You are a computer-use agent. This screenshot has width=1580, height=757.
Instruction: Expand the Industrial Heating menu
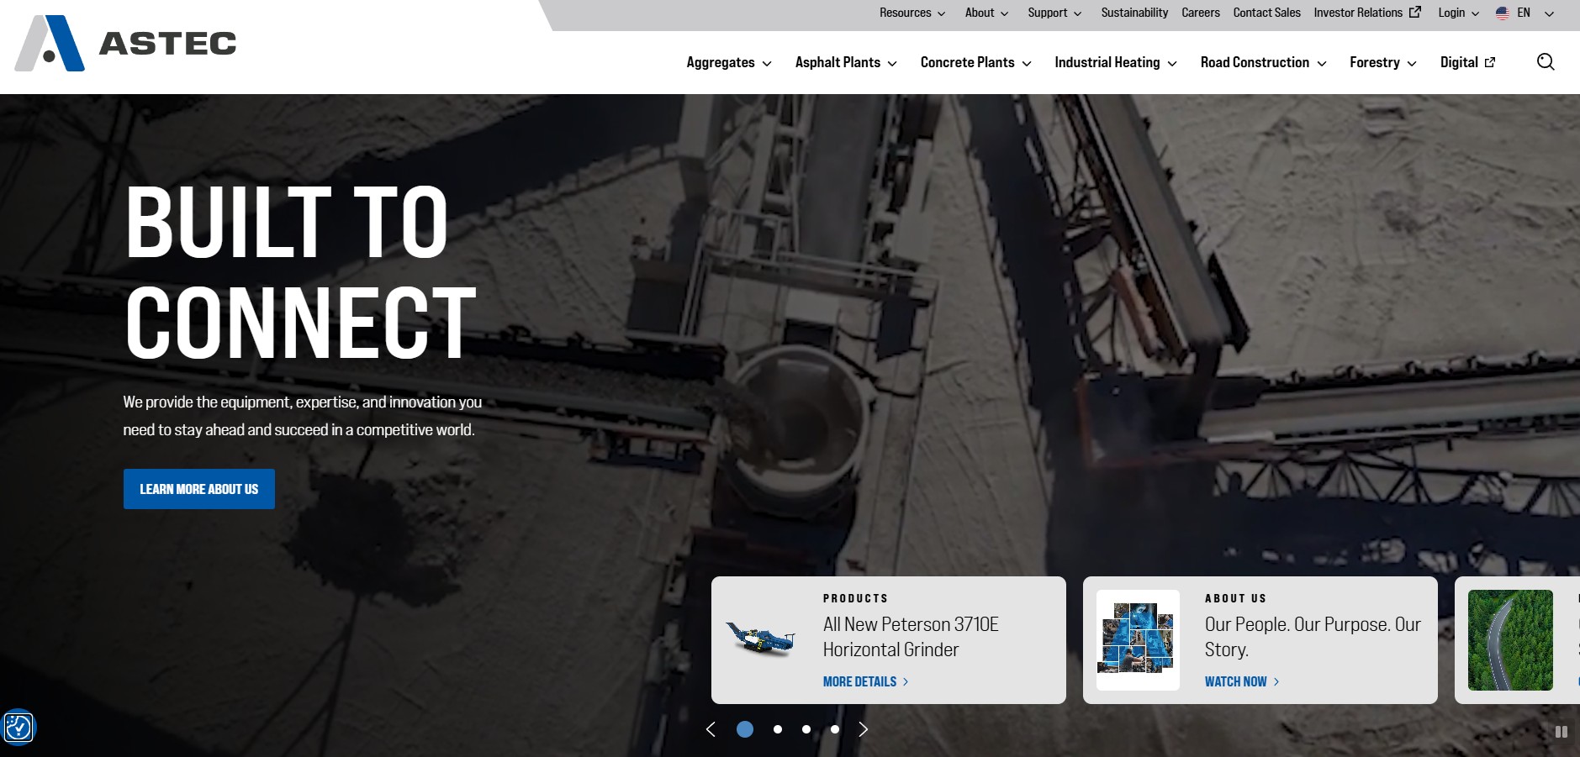1116,62
